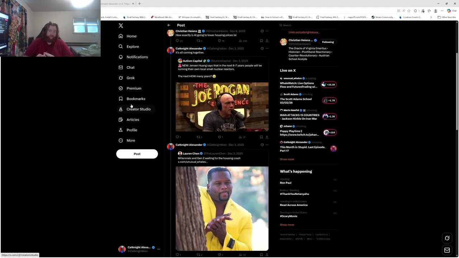Open Grok explain on 'It's all coming together' post

[x=262, y=48]
